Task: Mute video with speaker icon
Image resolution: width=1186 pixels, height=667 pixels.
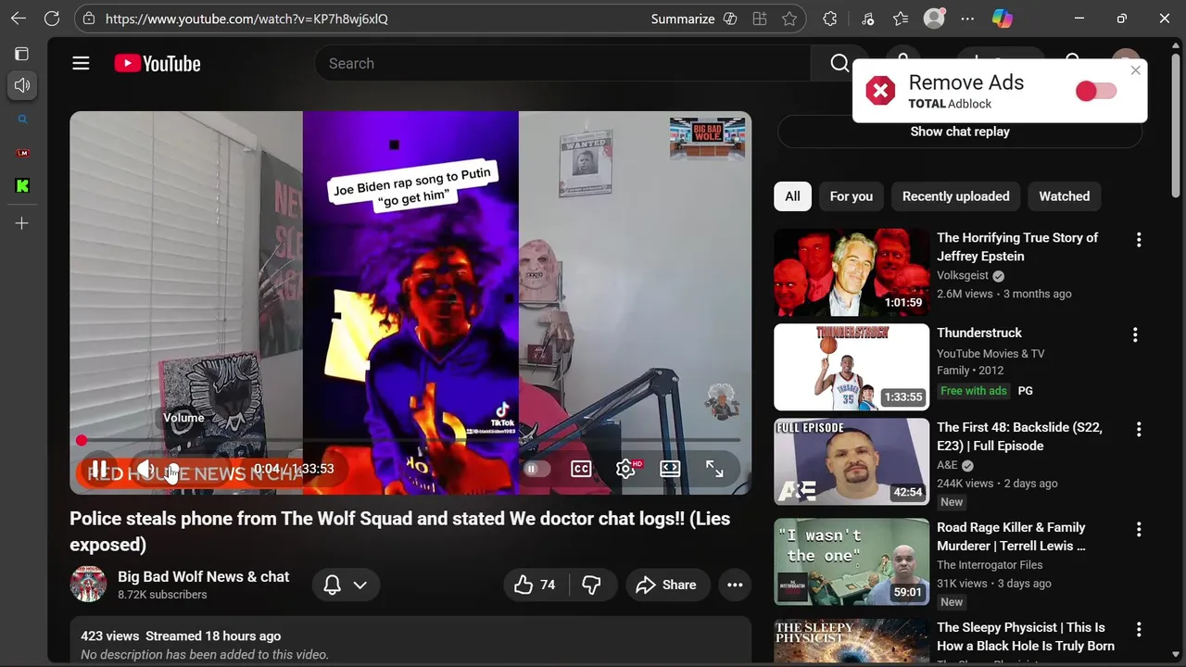Action: [145, 469]
